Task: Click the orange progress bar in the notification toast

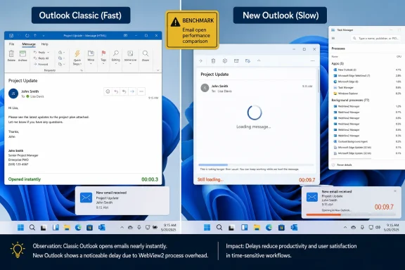Action: click(350, 214)
